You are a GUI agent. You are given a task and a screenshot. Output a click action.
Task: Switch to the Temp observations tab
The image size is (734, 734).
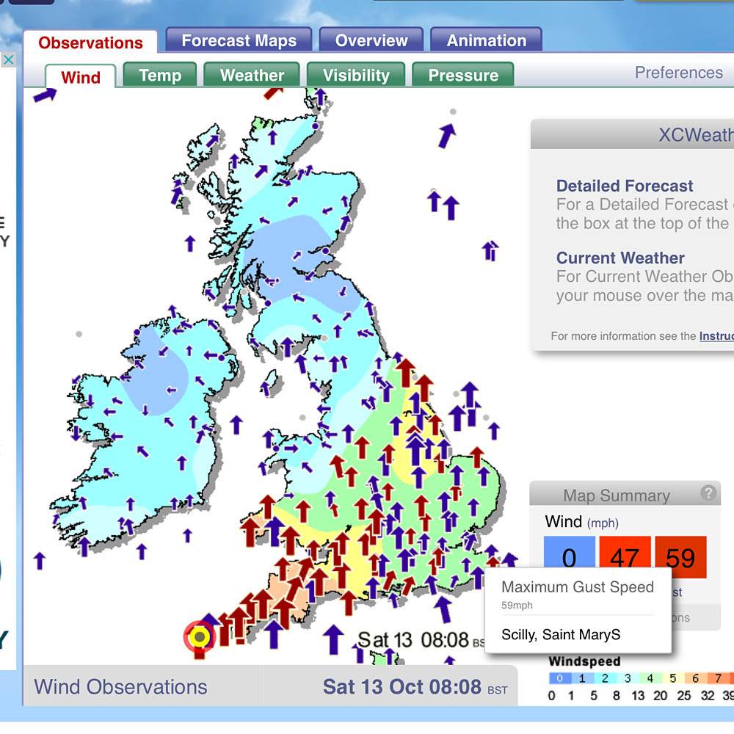[159, 76]
